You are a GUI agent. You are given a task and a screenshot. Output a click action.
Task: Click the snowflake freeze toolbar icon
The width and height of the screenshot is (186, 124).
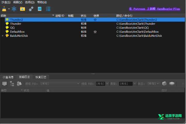[14, 9]
